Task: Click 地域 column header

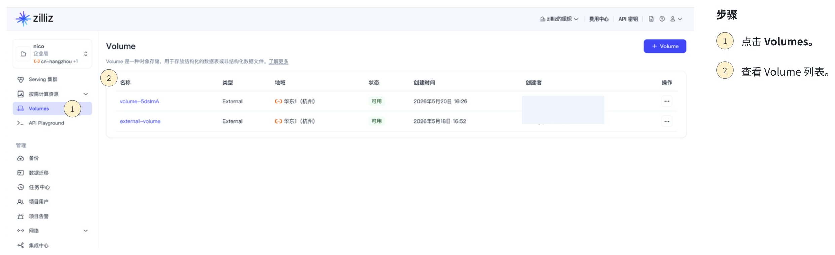Action: (x=280, y=82)
